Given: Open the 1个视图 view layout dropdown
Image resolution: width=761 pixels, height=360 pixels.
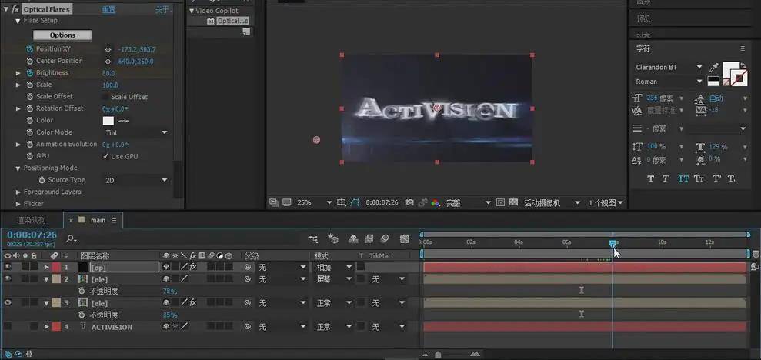Looking at the screenshot, I should click(x=606, y=203).
